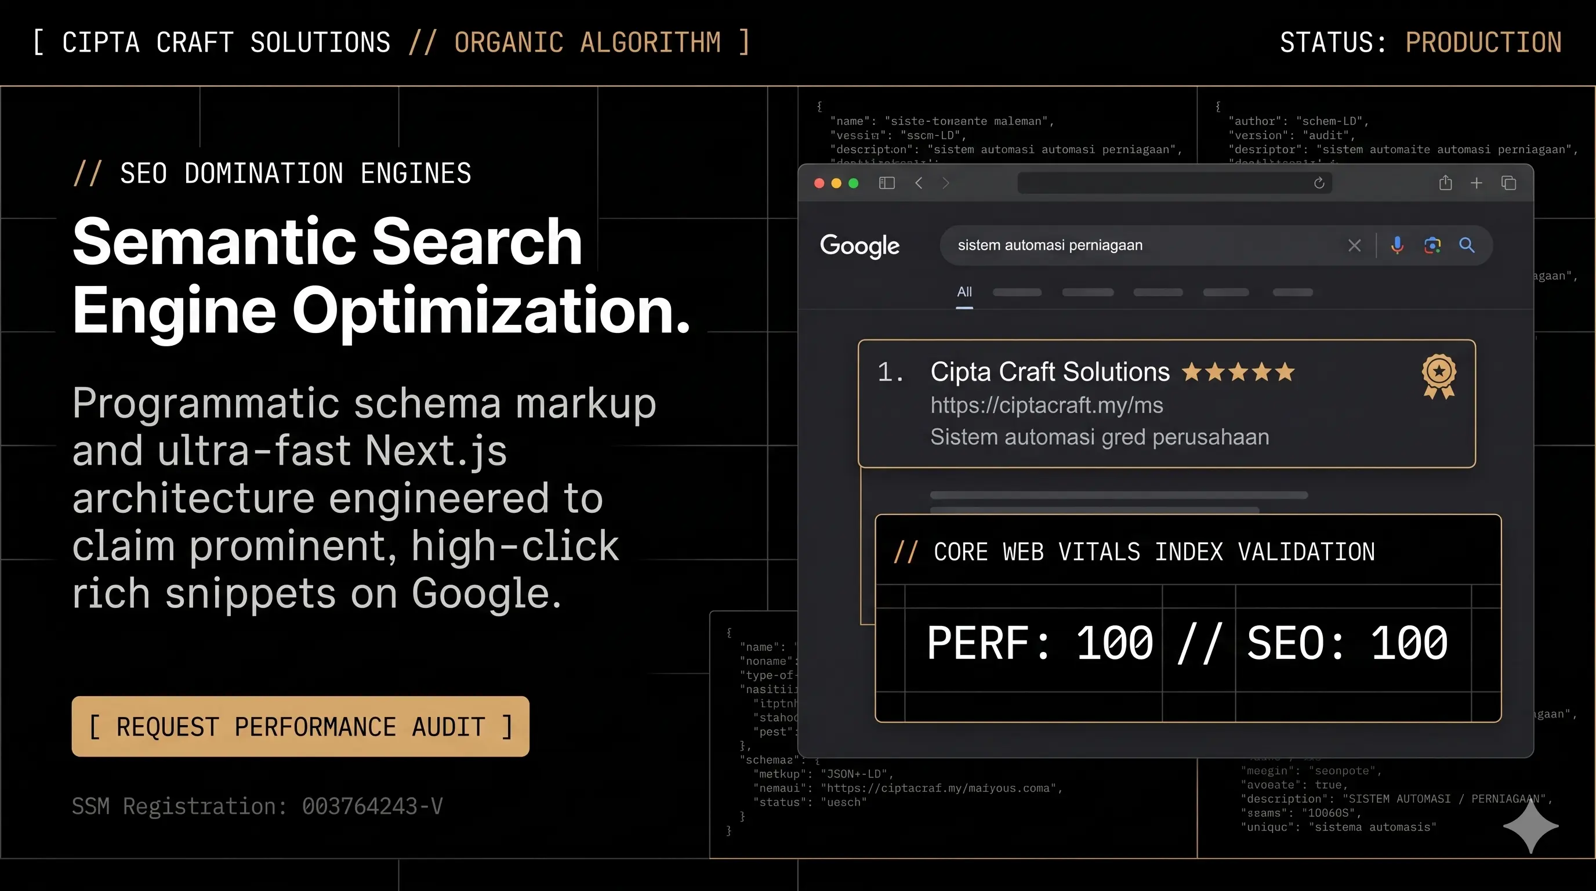Image resolution: width=1596 pixels, height=891 pixels.
Task: Minimize the browser with yellow button
Action: click(x=836, y=183)
